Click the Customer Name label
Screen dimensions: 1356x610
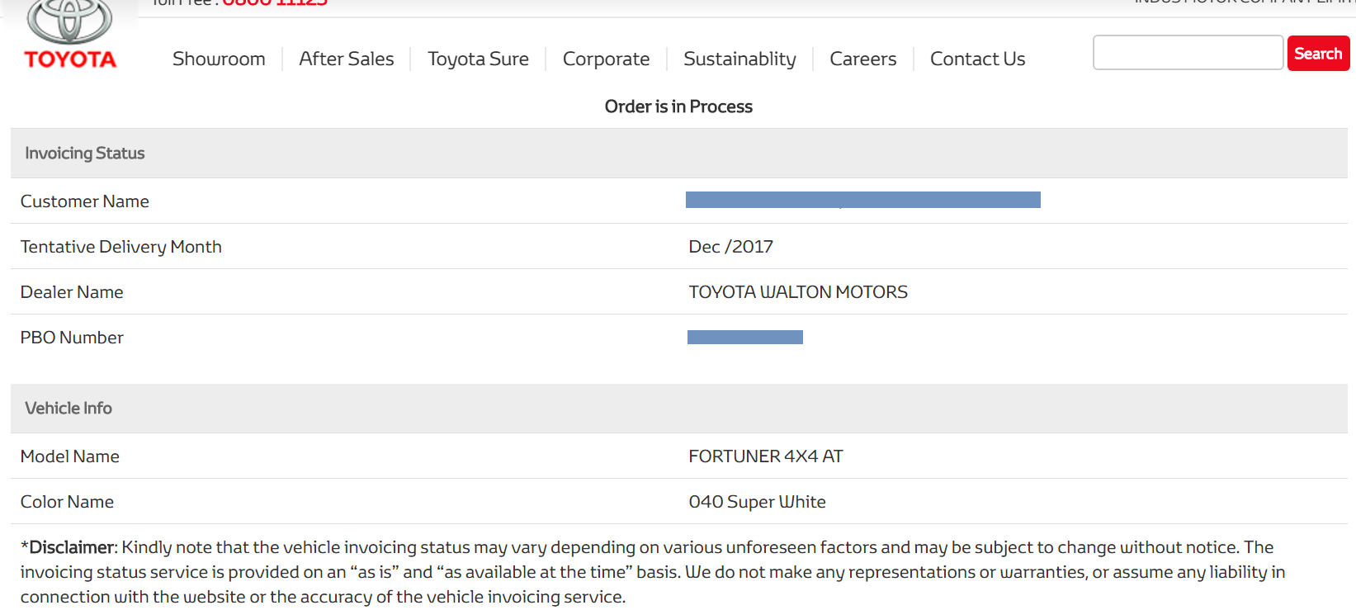coord(85,201)
